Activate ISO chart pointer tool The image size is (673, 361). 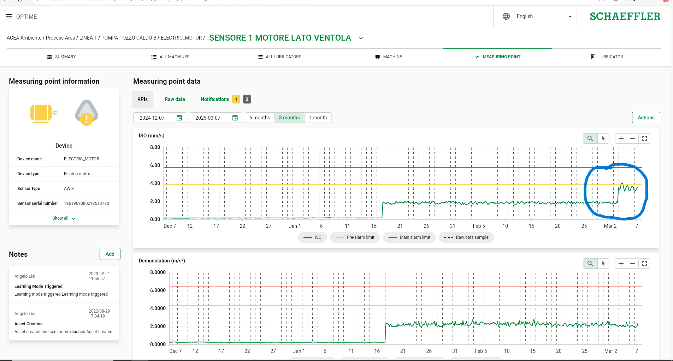(603, 138)
